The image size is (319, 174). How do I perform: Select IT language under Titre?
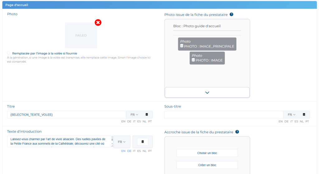[134, 121]
